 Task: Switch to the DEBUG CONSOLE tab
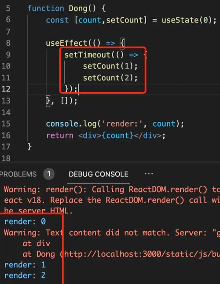coord(99,174)
